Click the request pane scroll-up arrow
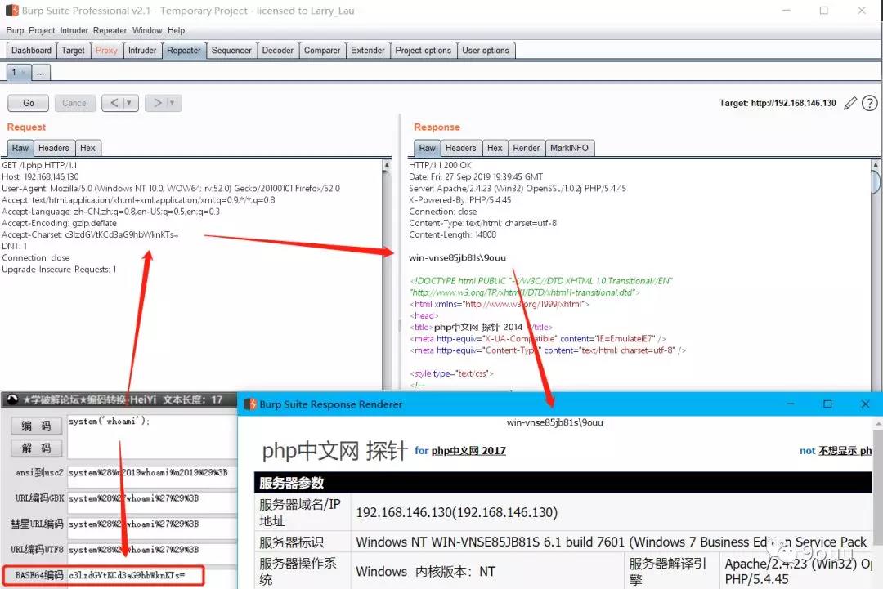This screenshot has height=589, width=883. (386, 165)
